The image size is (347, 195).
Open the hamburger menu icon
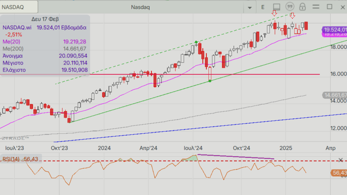click(x=316, y=7)
